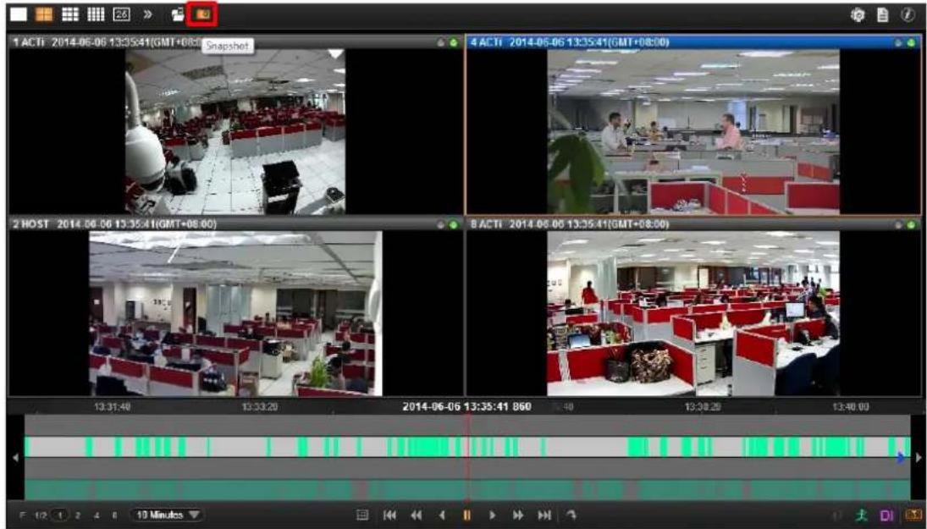Viewport: 927px width, 529px height.
Task: Seek in the green event timeline bar
Action: coord(467,447)
